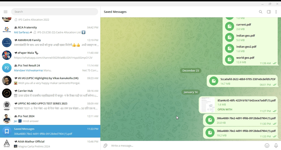Image resolution: width=281 pixels, height=150 pixels.
Task: Open Pcs Test 2024 chat avatar
Action: 7,118
